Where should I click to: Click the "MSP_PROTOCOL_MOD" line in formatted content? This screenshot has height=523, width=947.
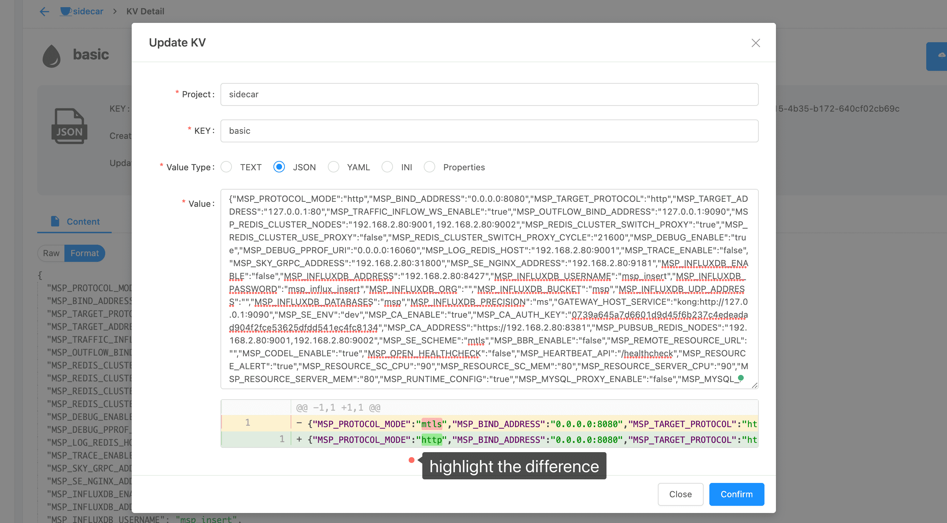89,288
